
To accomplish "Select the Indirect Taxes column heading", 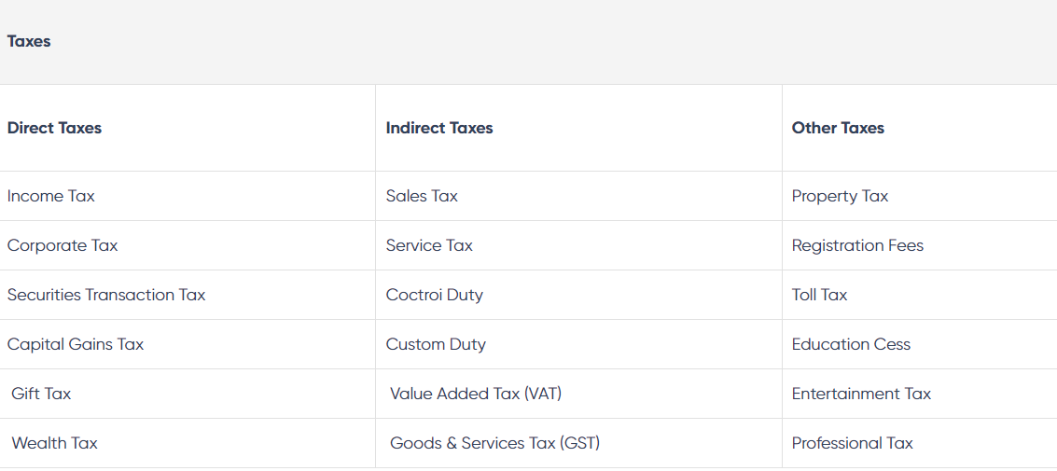I will 439,128.
